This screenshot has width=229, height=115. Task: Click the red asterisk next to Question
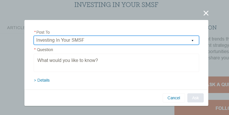pos(35,50)
